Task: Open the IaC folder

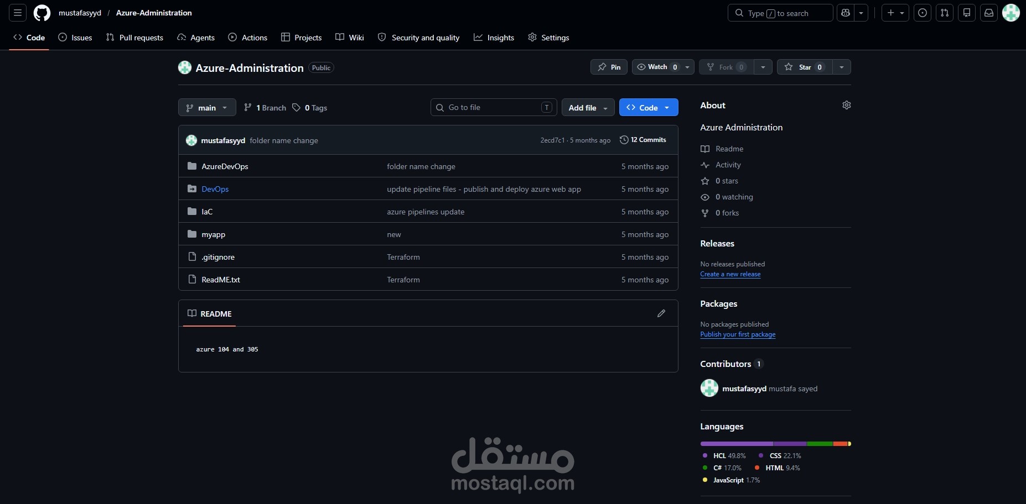Action: point(207,212)
